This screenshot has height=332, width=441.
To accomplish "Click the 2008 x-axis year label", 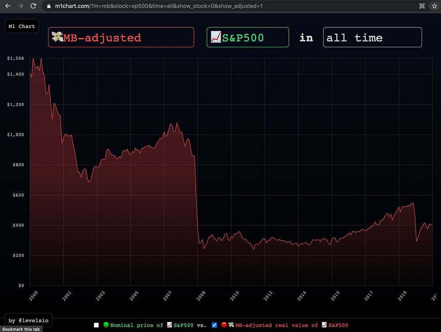I will (x=201, y=296).
